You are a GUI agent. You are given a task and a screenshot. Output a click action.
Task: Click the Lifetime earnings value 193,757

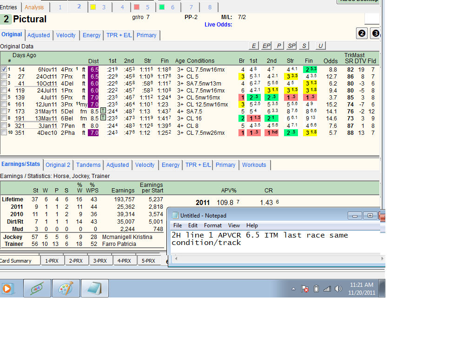coord(125,199)
